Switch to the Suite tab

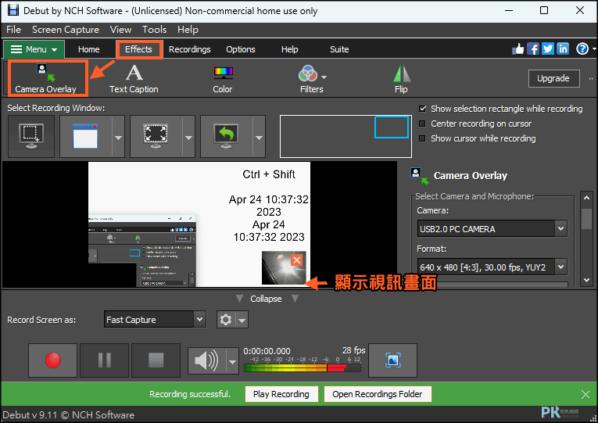[339, 49]
